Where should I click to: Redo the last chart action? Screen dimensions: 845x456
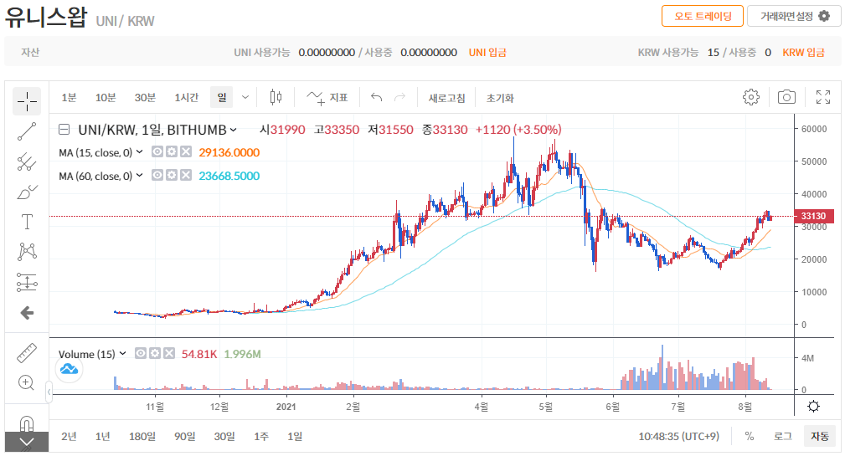point(399,97)
